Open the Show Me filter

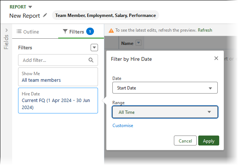58,77
